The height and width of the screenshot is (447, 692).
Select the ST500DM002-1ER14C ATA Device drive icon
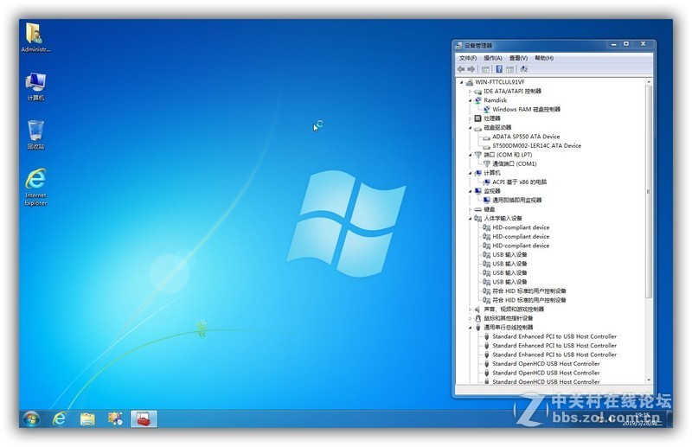486,146
